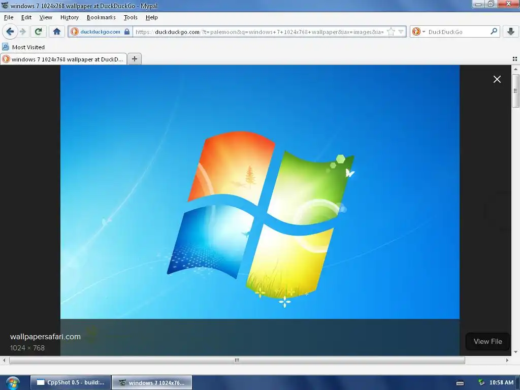Viewport: 520px width, 390px height.
Task: Open the URL history dropdown arrow
Action: [401, 32]
